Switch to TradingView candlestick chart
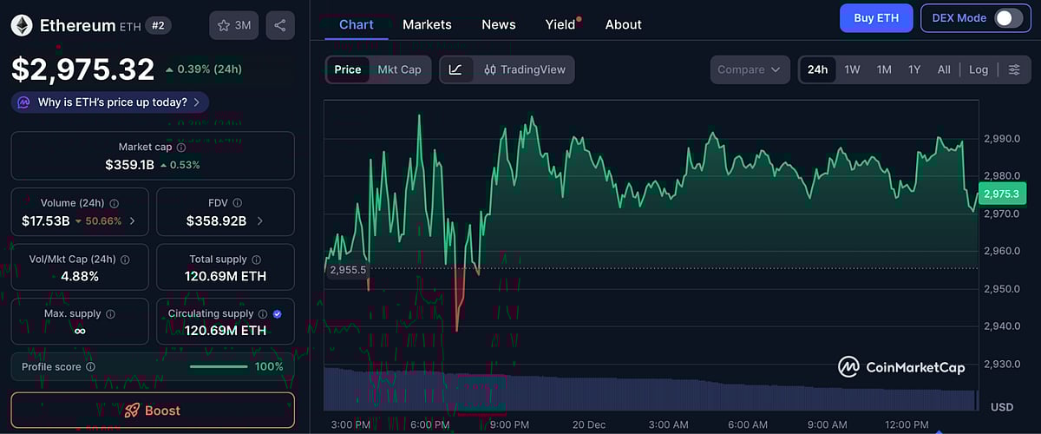Screen dimensions: 1041x434 click(x=525, y=69)
